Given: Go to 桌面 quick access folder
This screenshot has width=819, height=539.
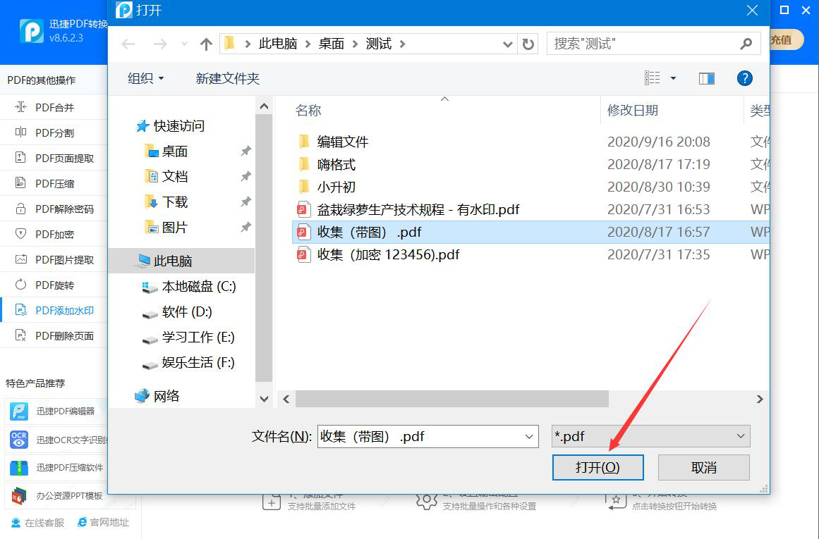Looking at the screenshot, I should click(x=166, y=151).
